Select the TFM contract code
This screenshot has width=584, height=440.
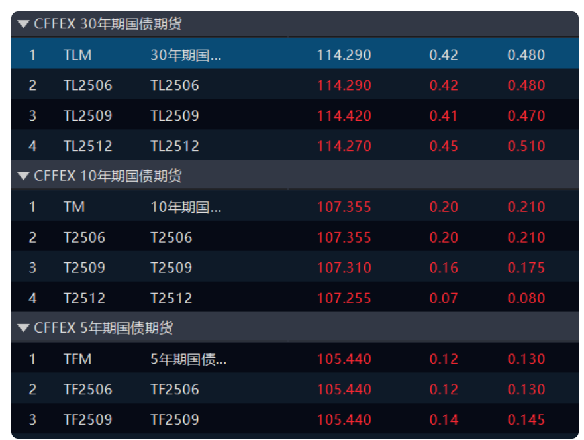[x=77, y=358]
